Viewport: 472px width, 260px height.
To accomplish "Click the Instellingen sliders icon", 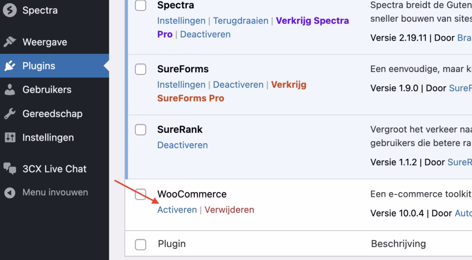I will [10, 137].
